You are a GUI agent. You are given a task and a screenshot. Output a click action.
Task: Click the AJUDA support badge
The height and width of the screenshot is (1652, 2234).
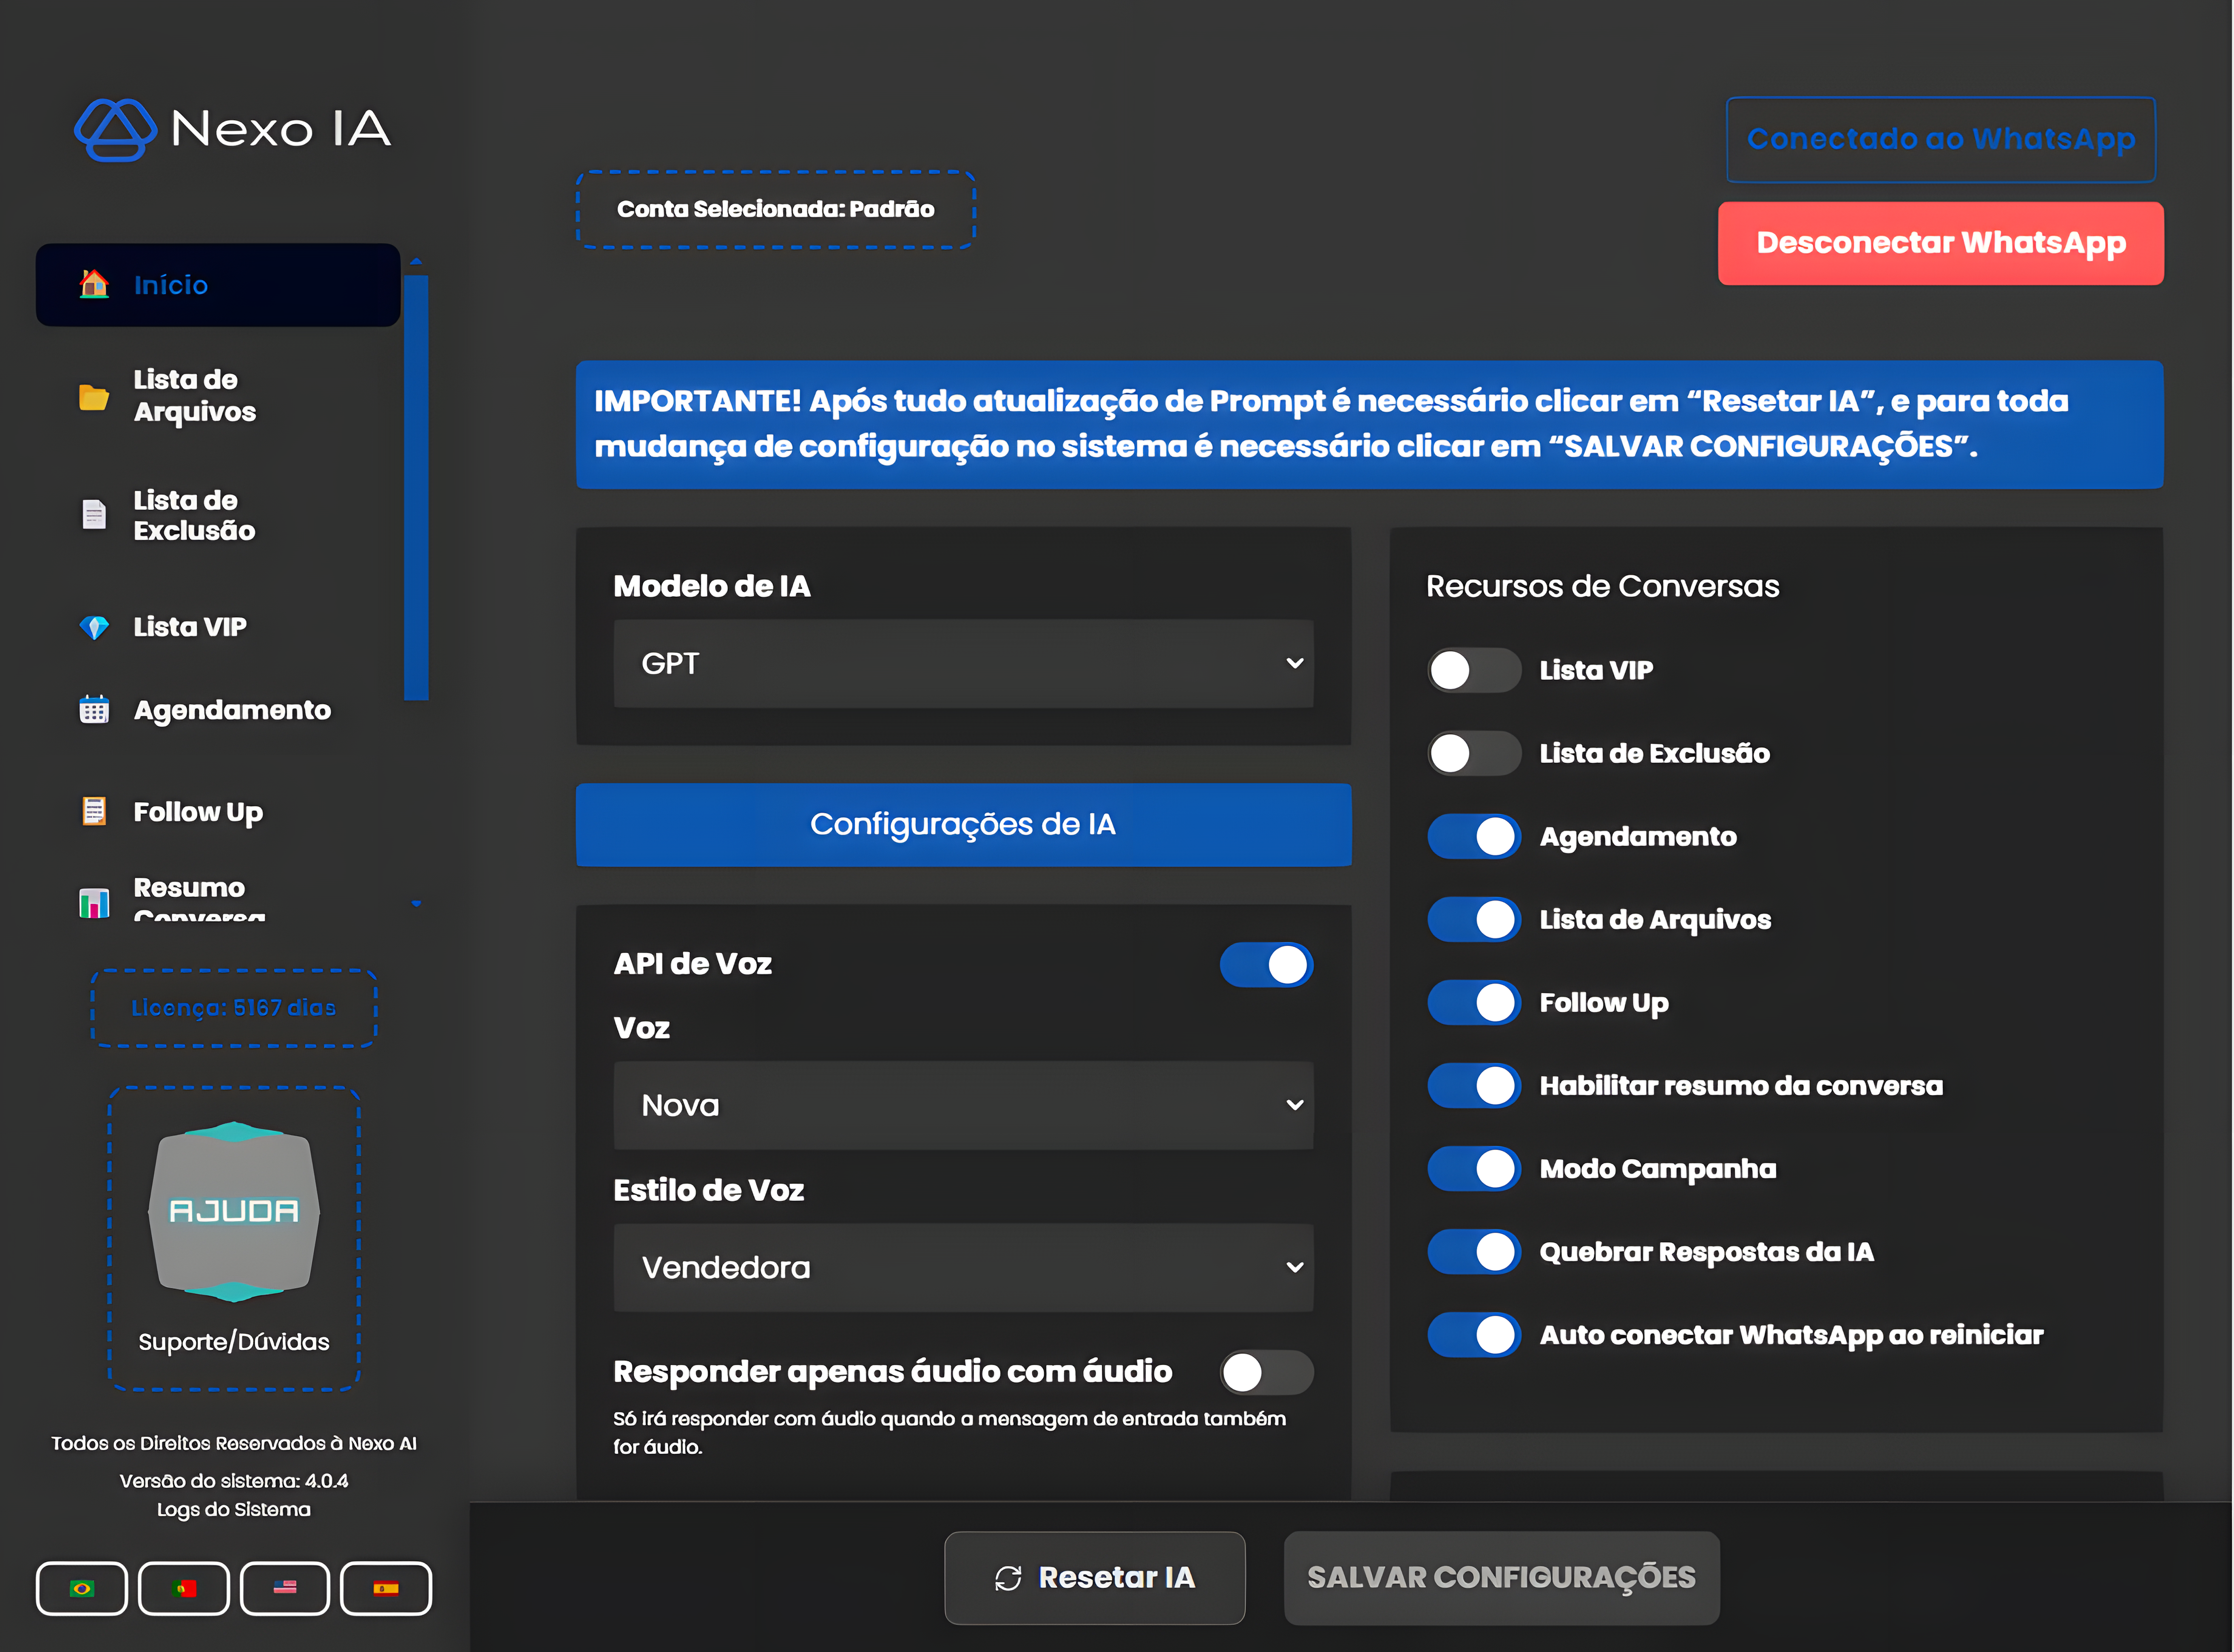tap(234, 1211)
